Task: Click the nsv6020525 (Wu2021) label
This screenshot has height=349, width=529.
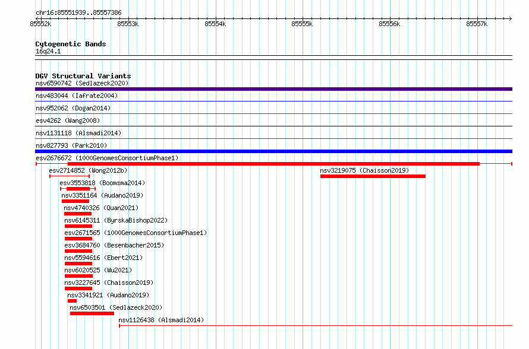Action: [x=98, y=270]
